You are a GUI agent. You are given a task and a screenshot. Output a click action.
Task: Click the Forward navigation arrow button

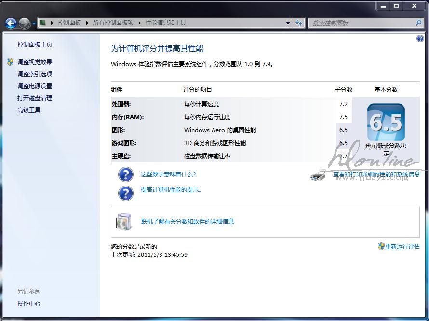tap(24, 23)
